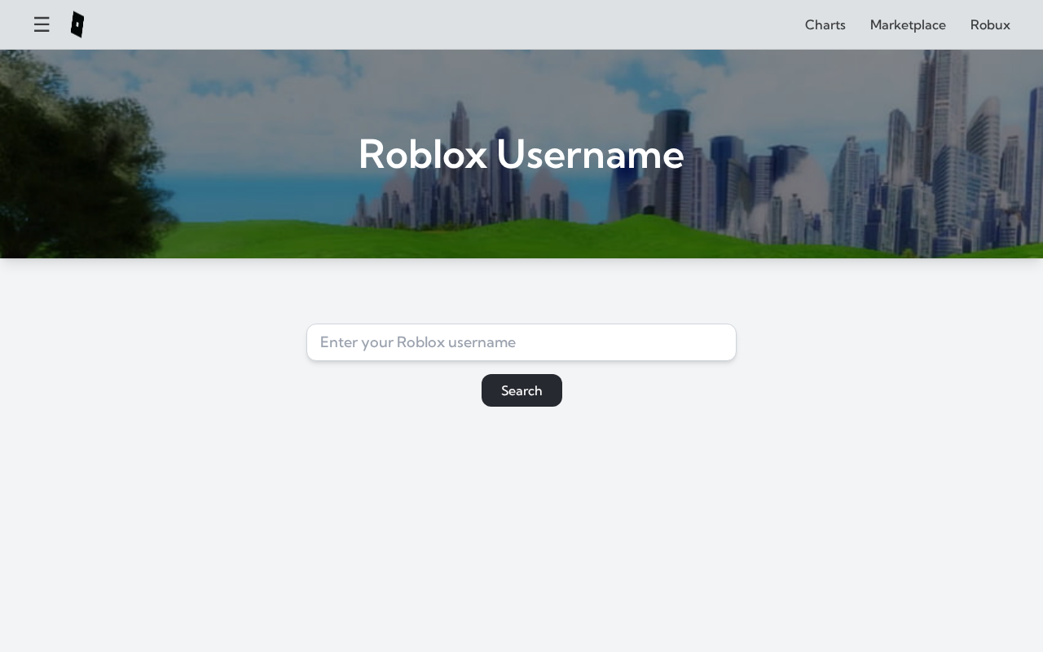This screenshot has height=652, width=1043.
Task: Go to Marketplace
Action: click(x=908, y=24)
